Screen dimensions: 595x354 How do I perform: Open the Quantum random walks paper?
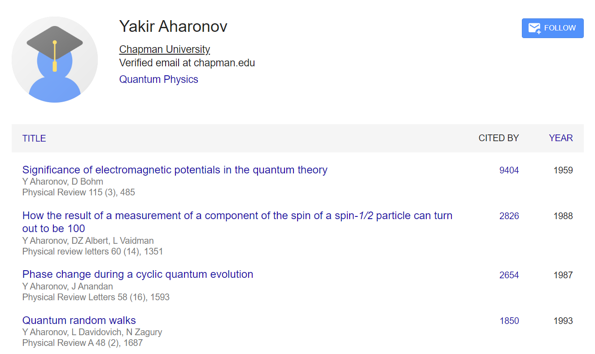[x=79, y=320]
